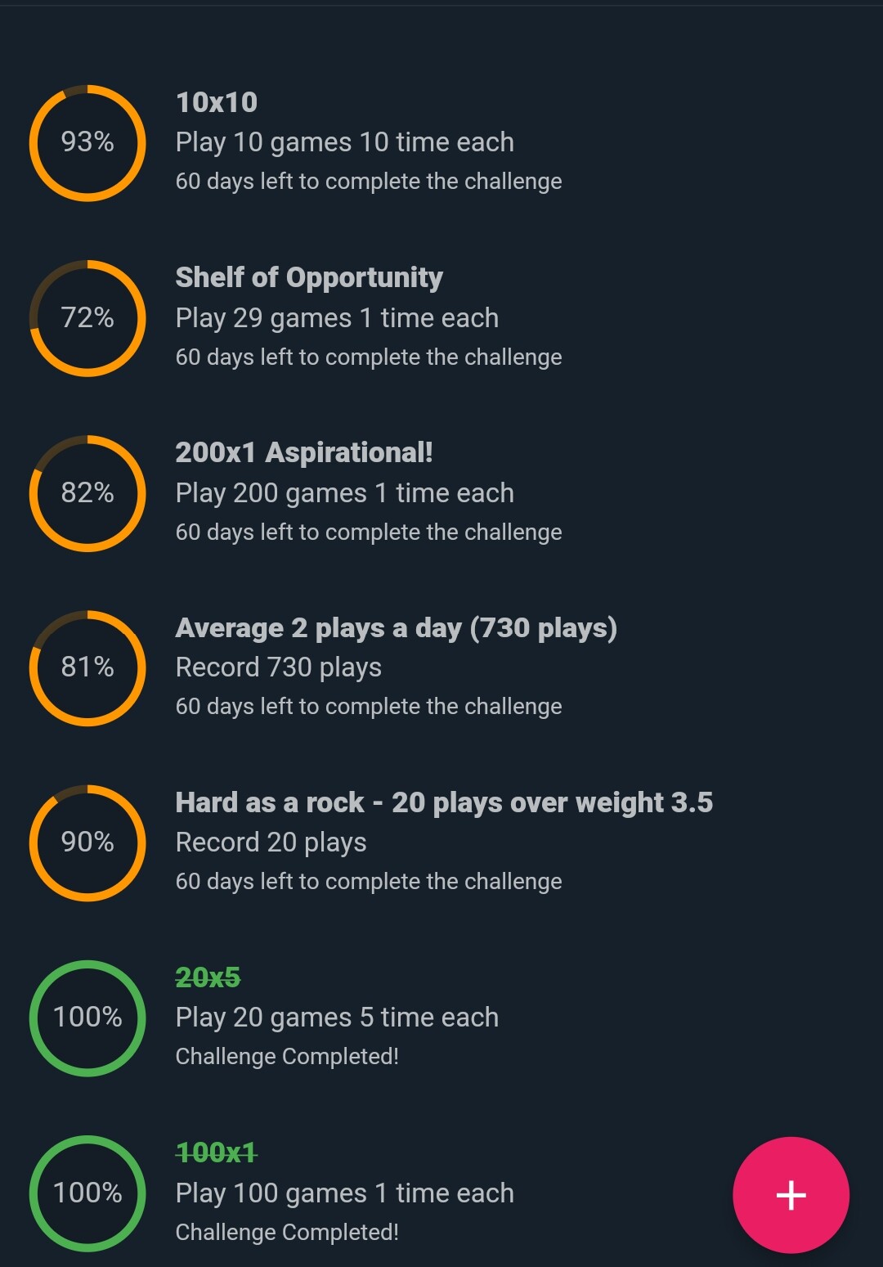
Task: Open the 10x10 challenge title
Action: point(217,102)
